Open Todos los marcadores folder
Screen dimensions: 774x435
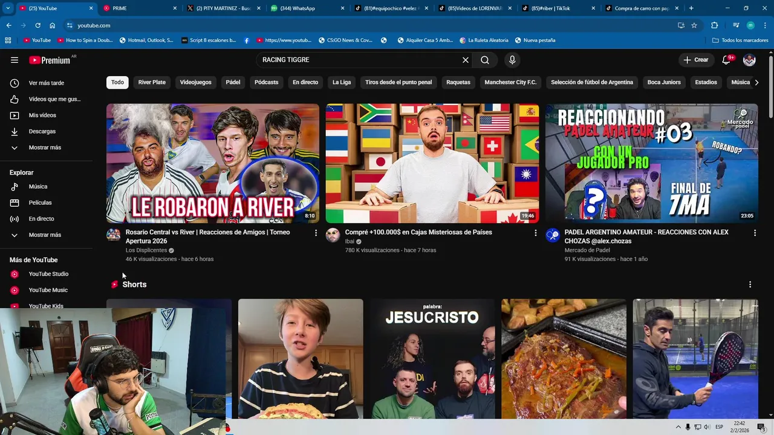pos(740,40)
